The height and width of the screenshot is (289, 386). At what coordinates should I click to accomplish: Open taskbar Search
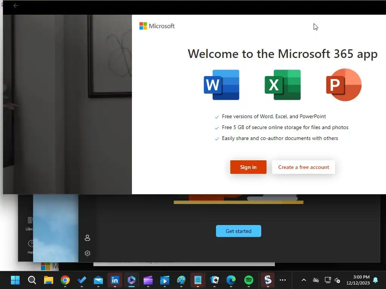coord(32,280)
